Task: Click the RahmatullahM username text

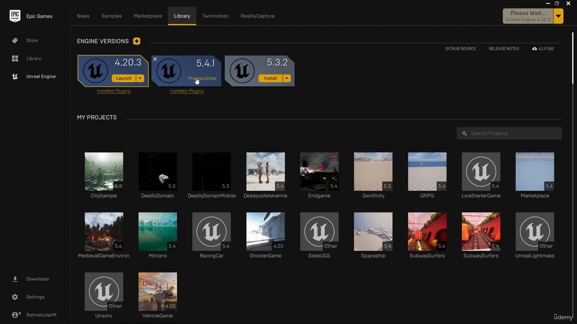Action: (x=41, y=315)
